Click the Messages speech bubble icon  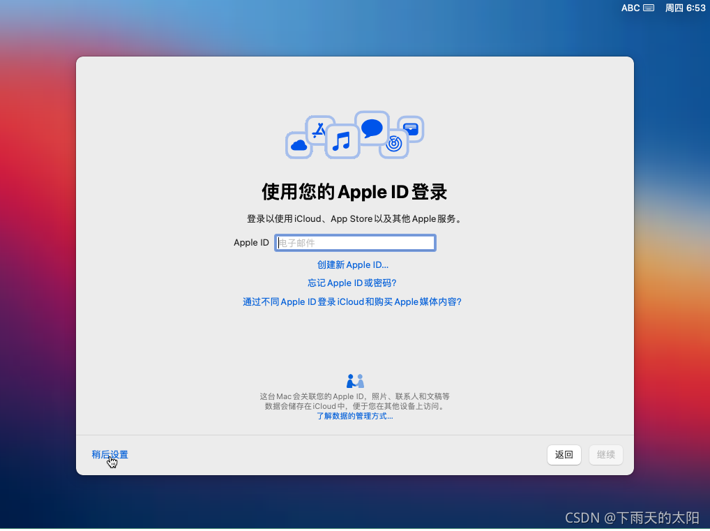pos(372,128)
